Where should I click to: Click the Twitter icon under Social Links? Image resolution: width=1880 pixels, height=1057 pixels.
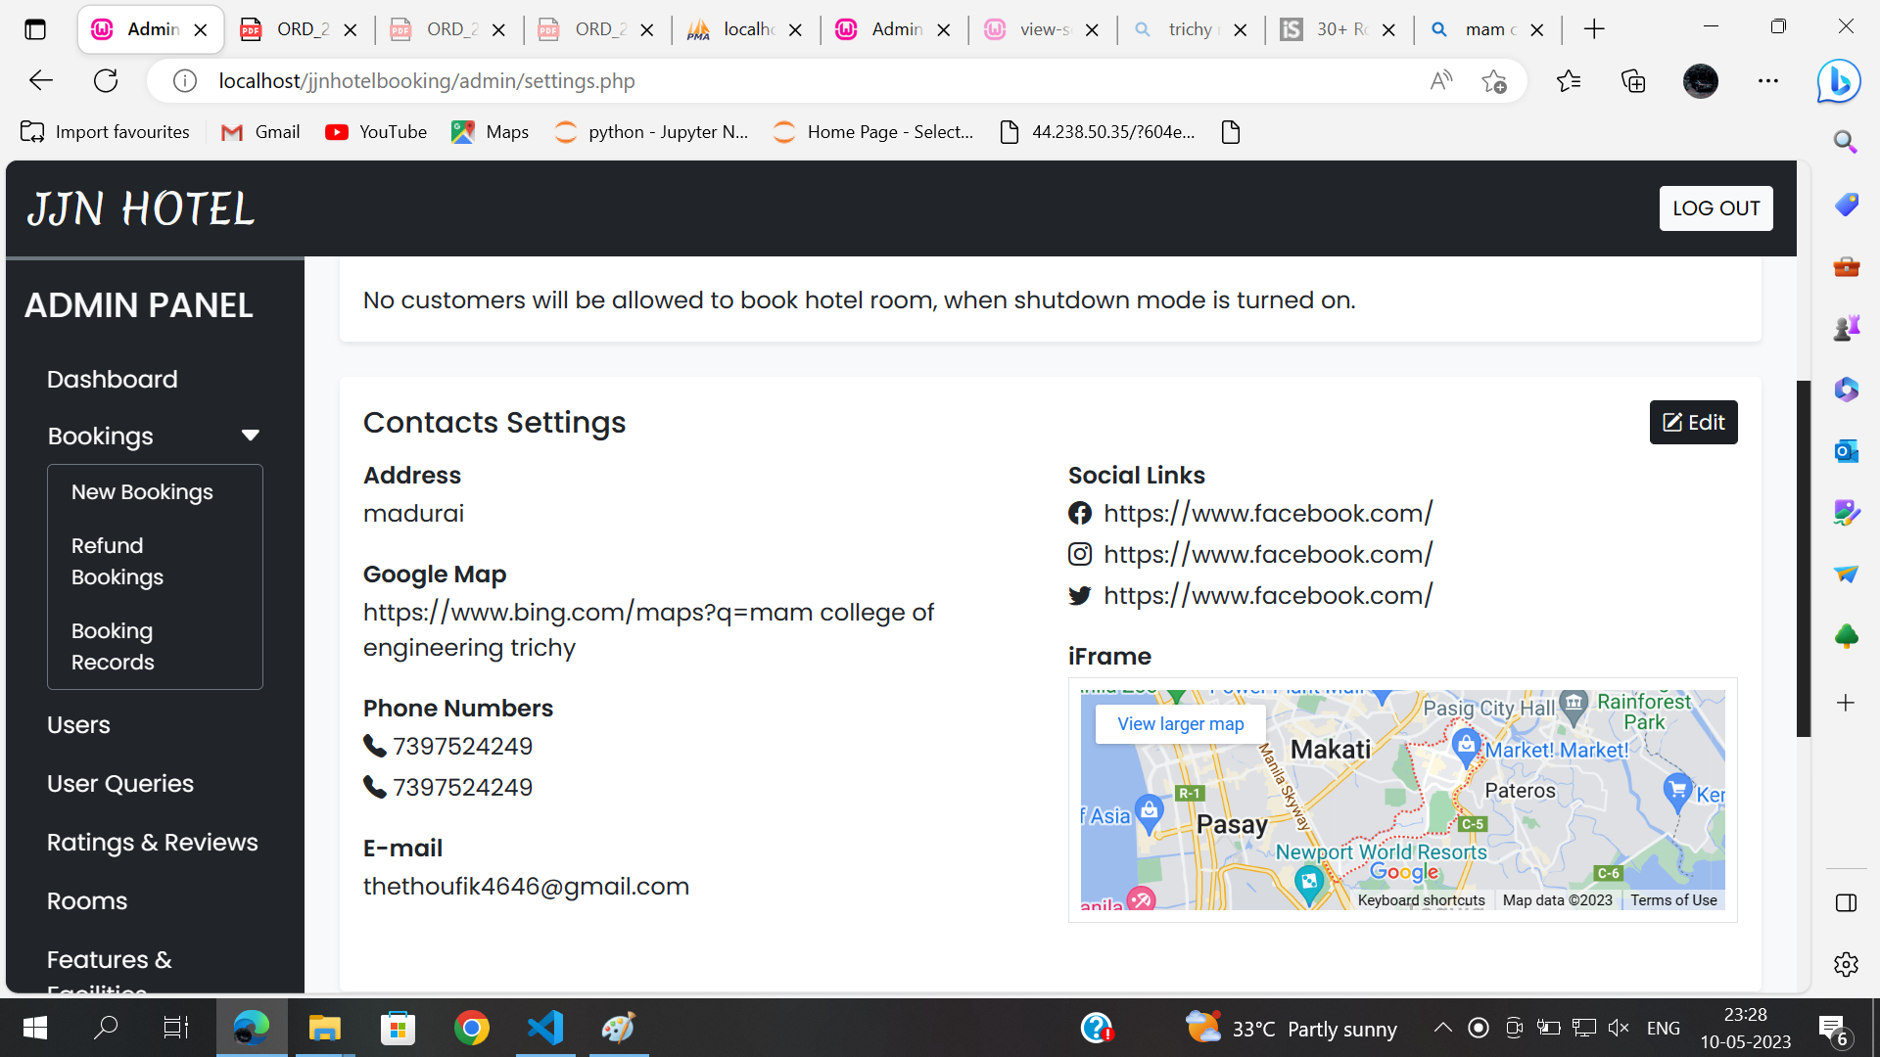pyautogui.click(x=1080, y=595)
